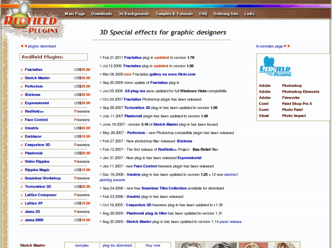This screenshot has width=332, height=248.
Task: Click 'gallery on www.flickr.com' news link
Action: click(172, 74)
